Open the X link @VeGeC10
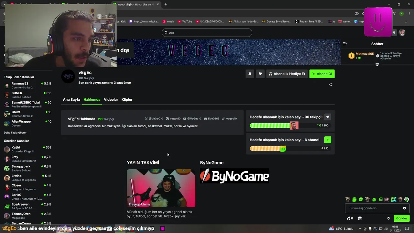 (154, 119)
